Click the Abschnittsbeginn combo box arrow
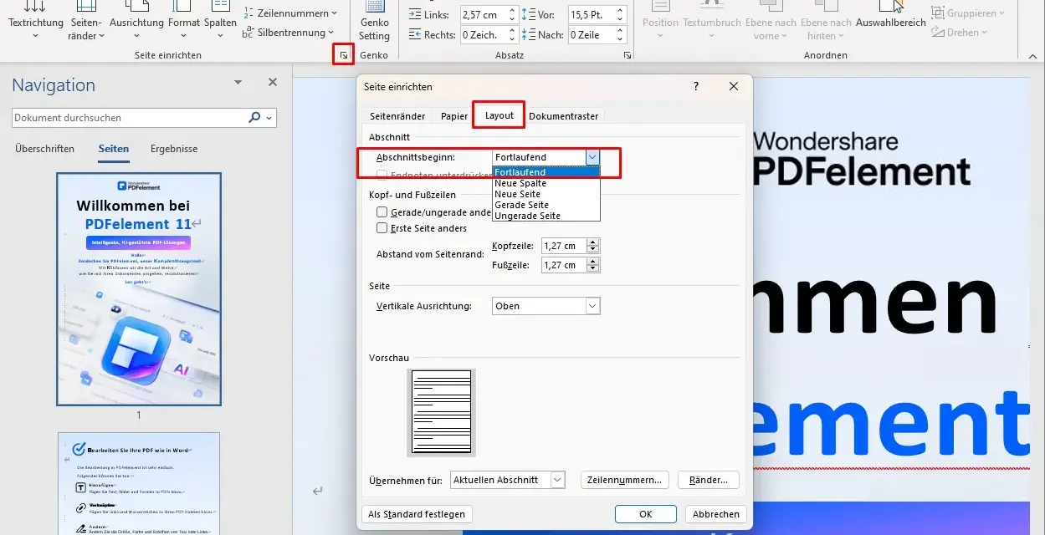The image size is (1045, 535). [593, 157]
